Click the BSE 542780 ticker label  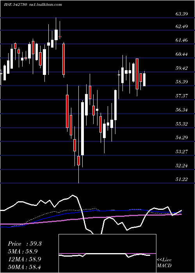point(15,5)
